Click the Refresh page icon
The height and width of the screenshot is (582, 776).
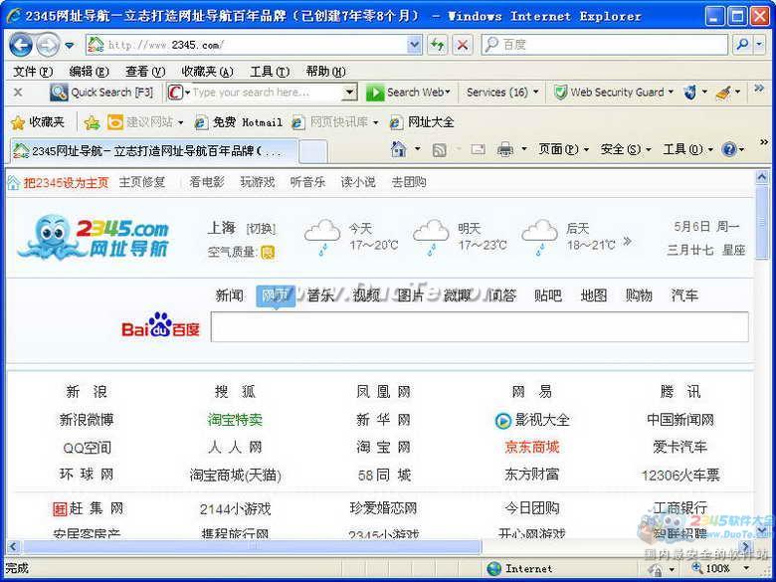click(437, 45)
